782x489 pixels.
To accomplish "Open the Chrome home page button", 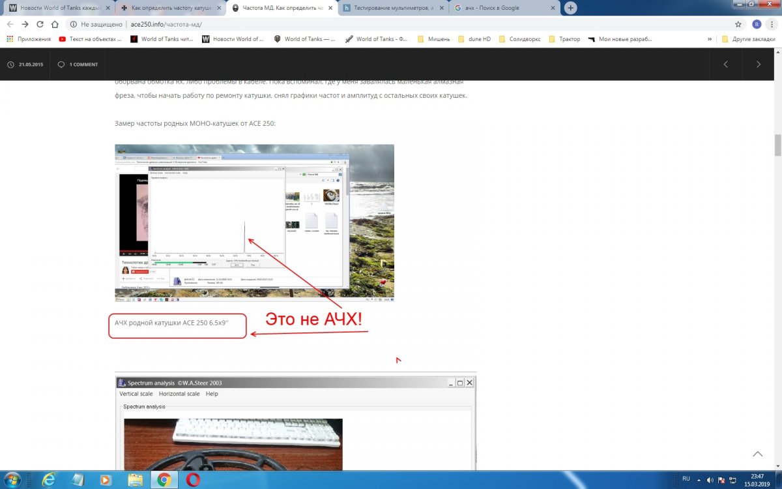I will click(x=55, y=24).
